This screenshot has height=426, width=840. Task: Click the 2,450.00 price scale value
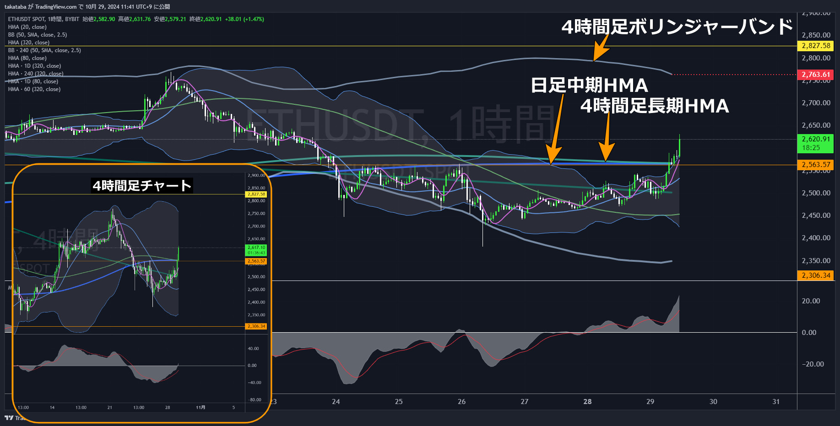[x=816, y=216]
